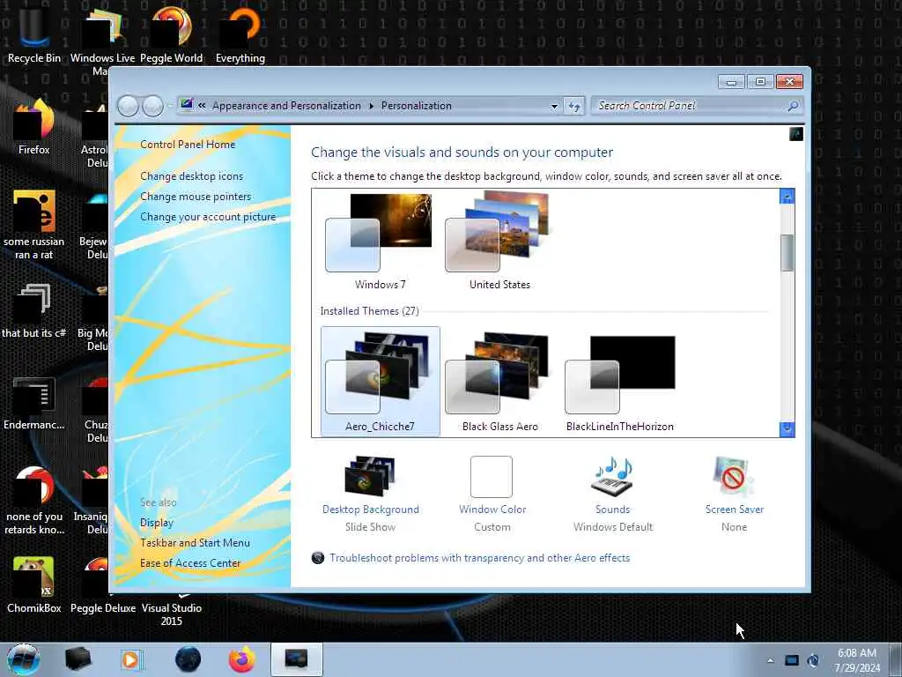Show hidden system tray icons
The height and width of the screenshot is (677, 902).
click(x=770, y=660)
